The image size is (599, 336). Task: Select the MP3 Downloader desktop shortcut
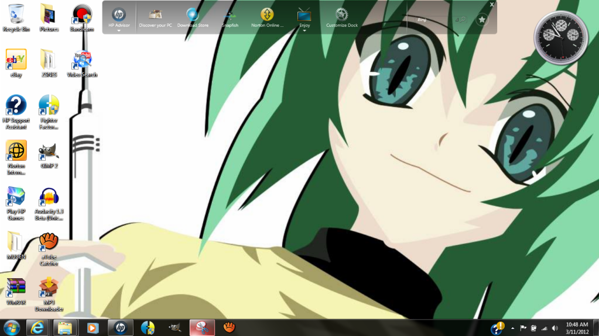coord(49,294)
